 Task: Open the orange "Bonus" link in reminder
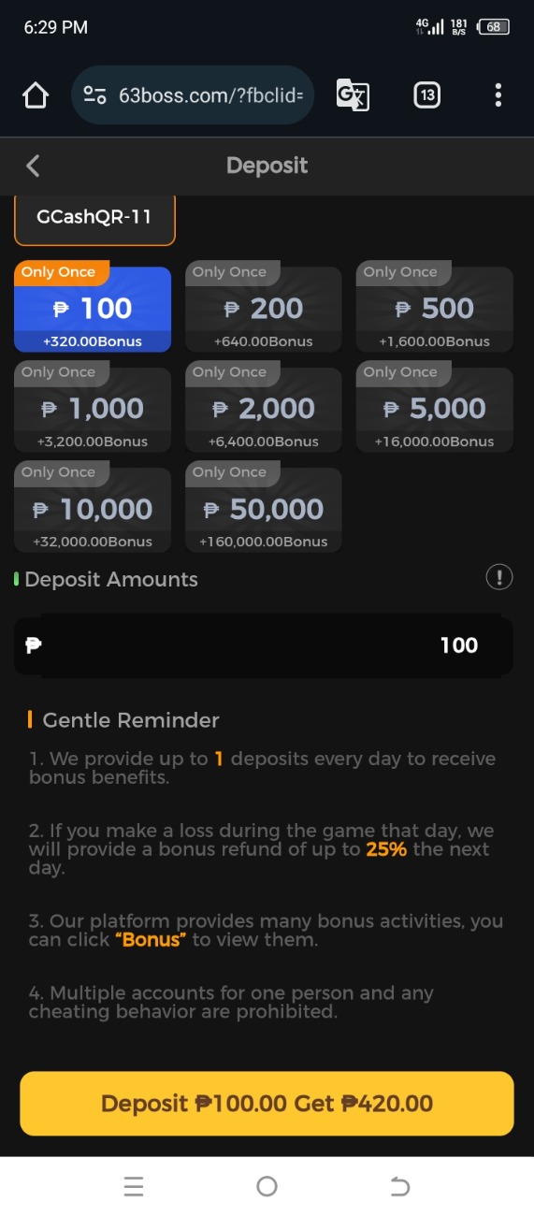pyautogui.click(x=152, y=940)
